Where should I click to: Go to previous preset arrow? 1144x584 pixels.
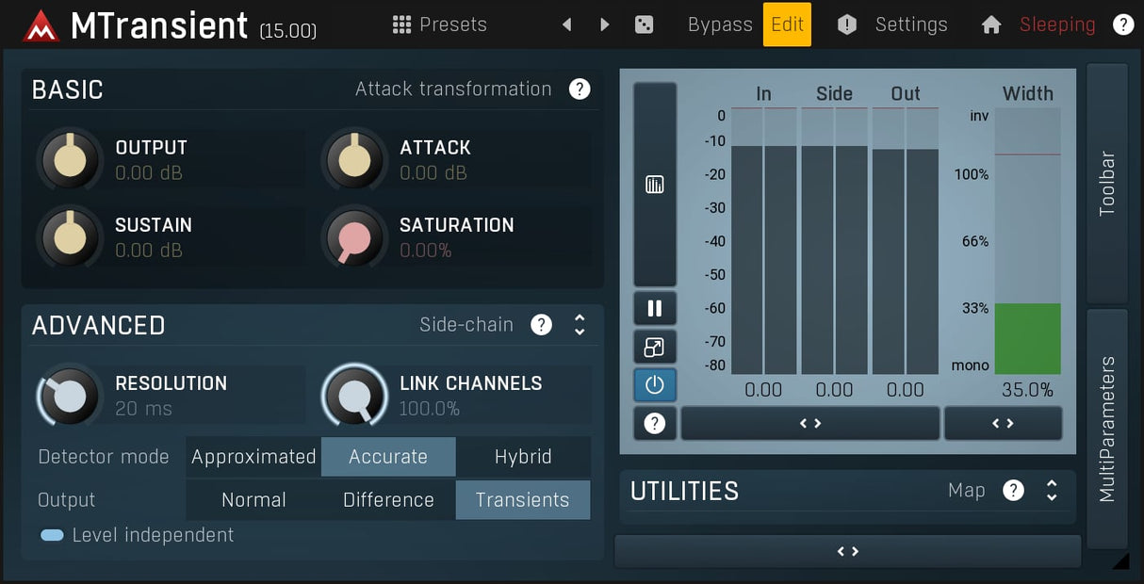tap(566, 24)
